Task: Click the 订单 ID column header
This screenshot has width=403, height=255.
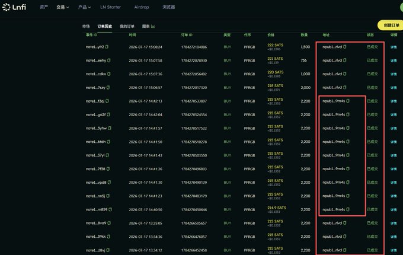Action: (187, 35)
